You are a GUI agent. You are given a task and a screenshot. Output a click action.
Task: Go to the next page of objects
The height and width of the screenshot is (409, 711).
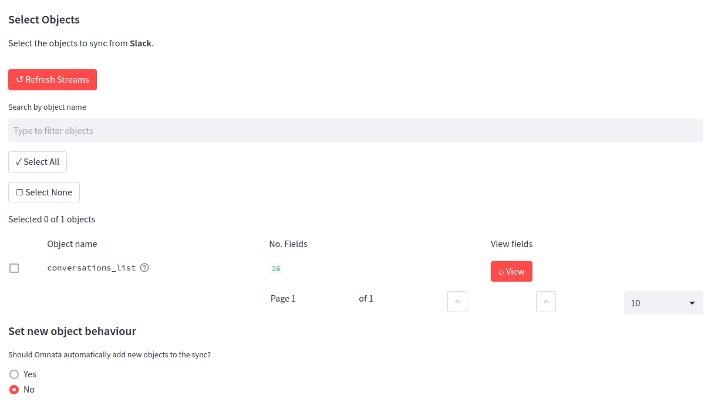tap(545, 302)
